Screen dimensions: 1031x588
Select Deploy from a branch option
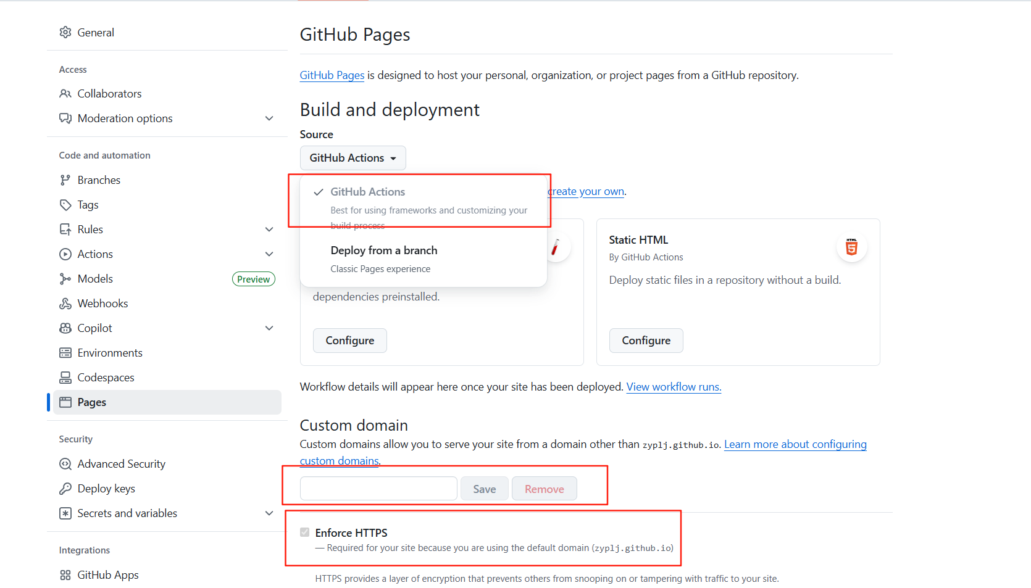(384, 251)
